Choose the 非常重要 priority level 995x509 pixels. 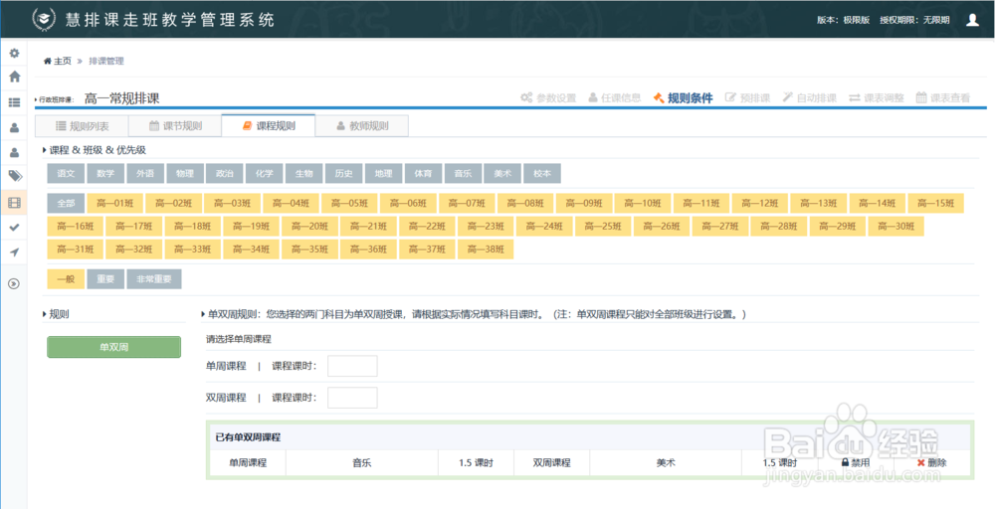point(154,279)
